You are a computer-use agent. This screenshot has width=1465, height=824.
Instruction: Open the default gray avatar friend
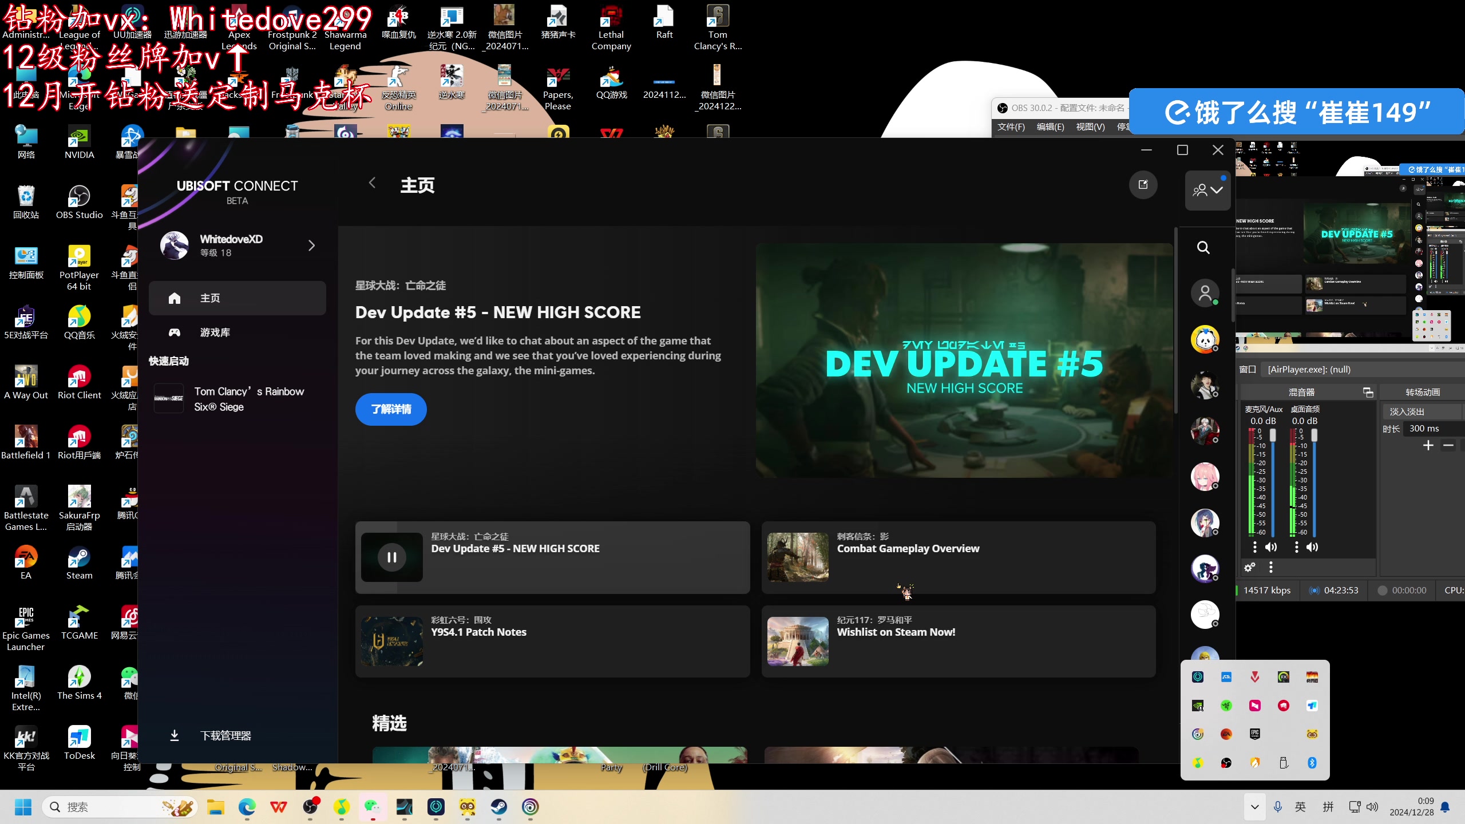pyautogui.click(x=1205, y=294)
